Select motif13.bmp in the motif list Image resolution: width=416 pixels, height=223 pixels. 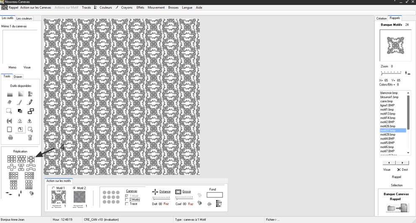click(387, 114)
